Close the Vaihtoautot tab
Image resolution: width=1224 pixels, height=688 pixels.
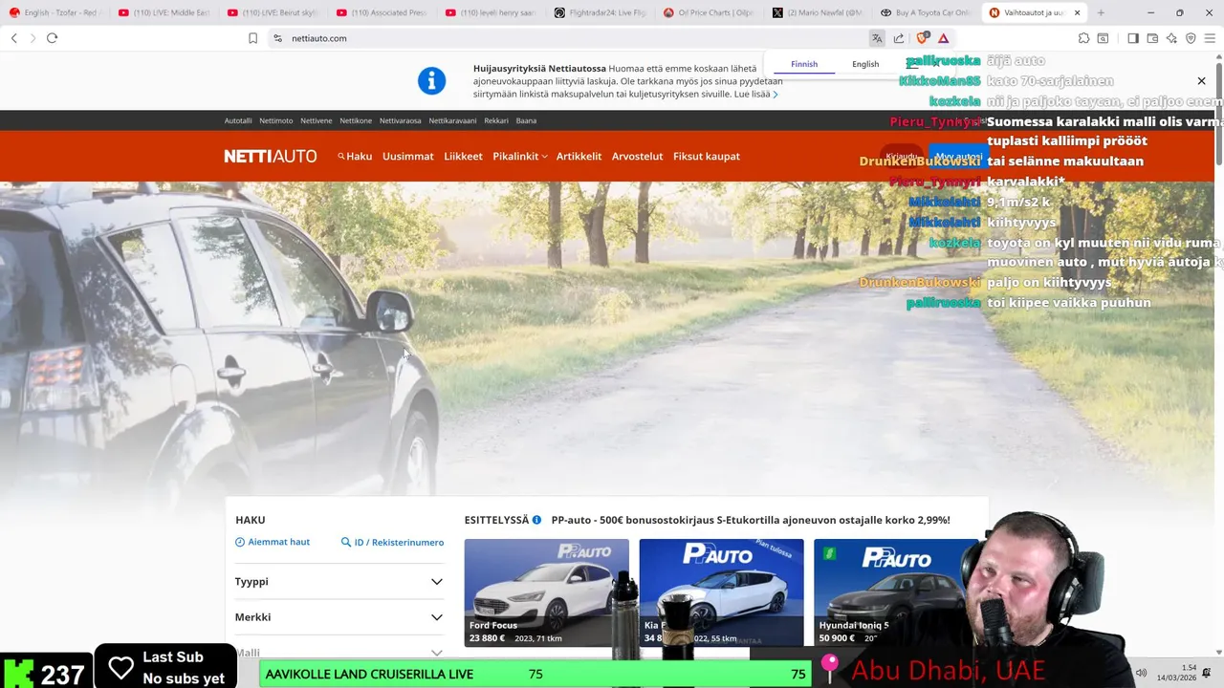(x=1078, y=12)
